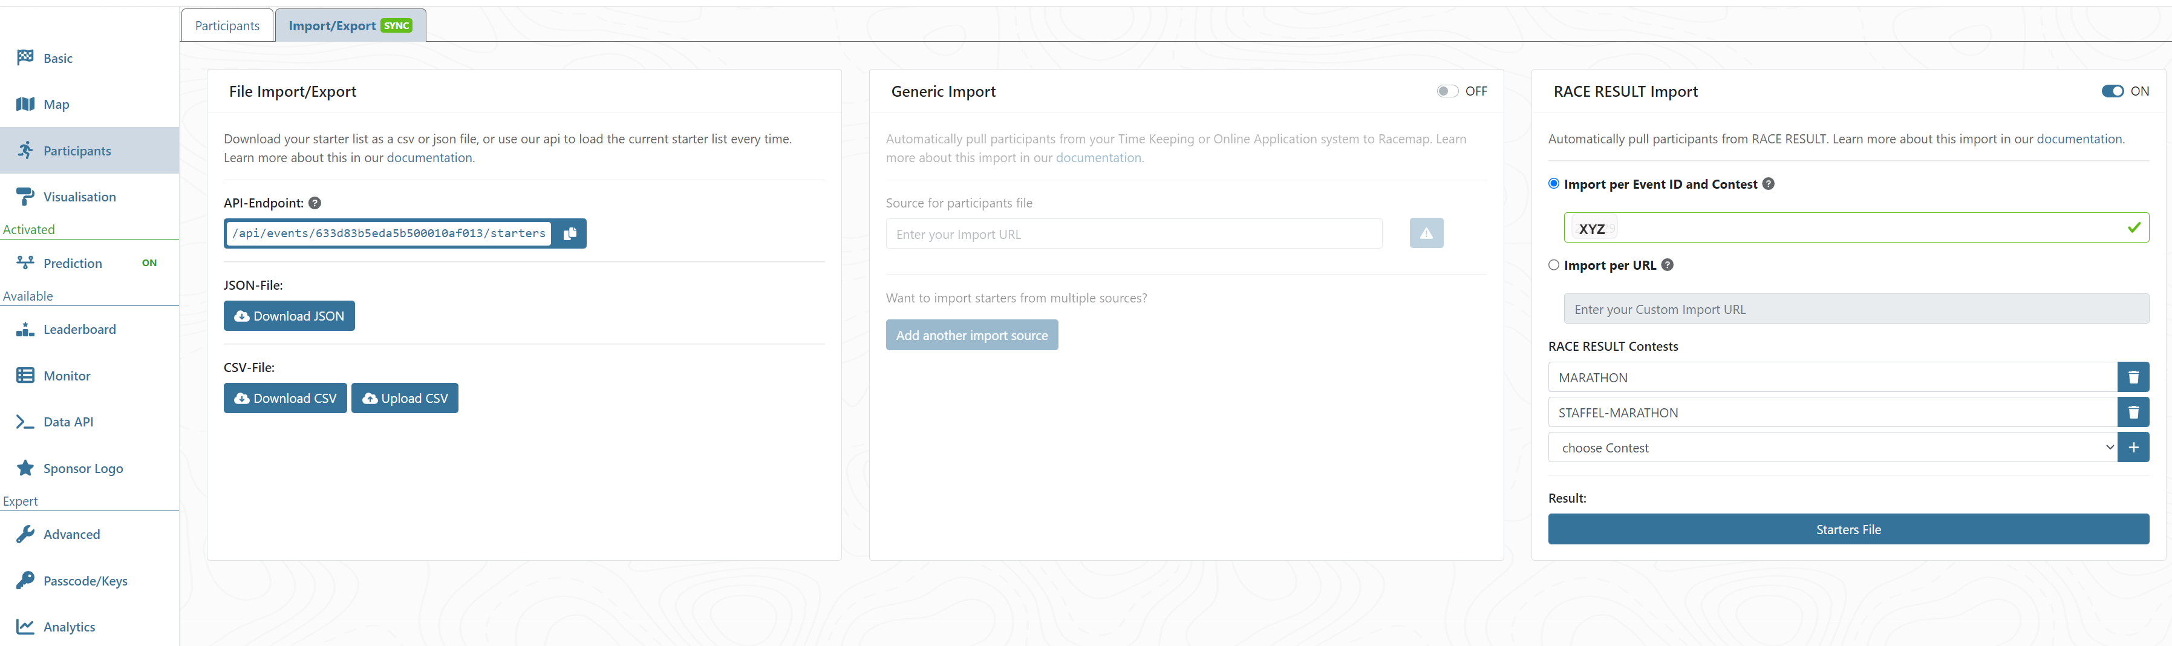
Task: Open help for Import per Event ID
Action: [1768, 184]
